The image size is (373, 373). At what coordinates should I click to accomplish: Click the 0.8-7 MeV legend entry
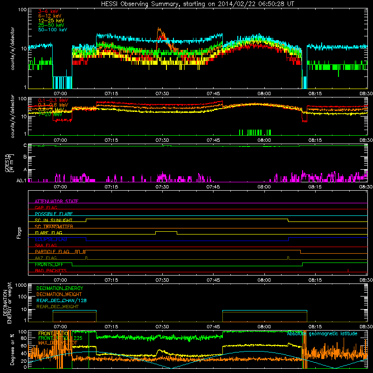(51, 110)
